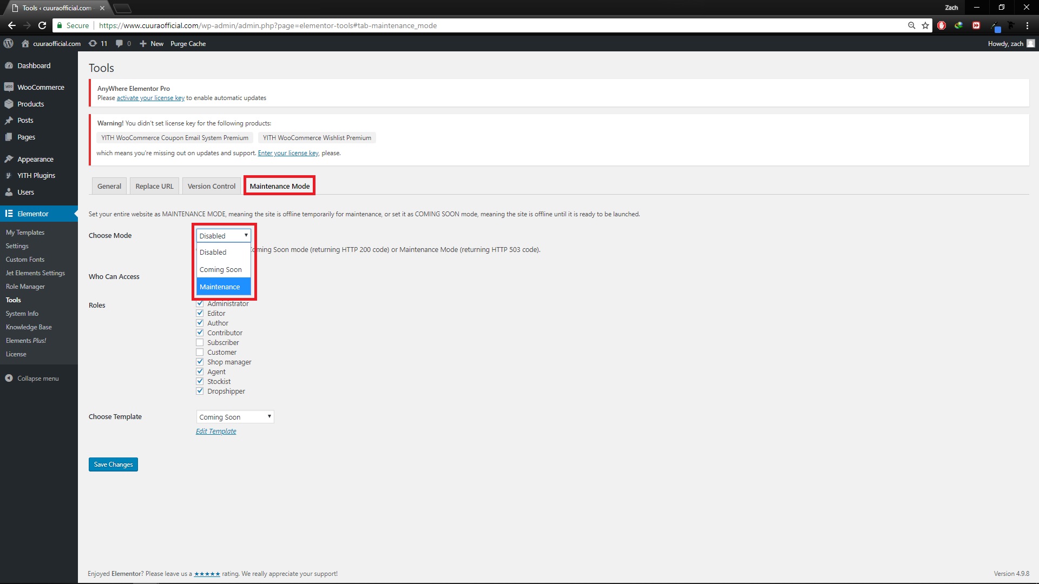Uncheck the Author role checkbox
This screenshot has height=584, width=1039.
pos(200,323)
